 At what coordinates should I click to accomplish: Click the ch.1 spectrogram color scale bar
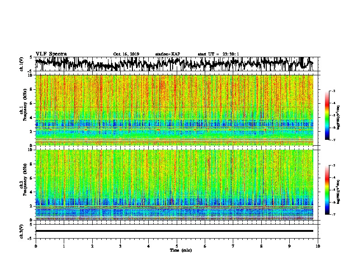327,115
